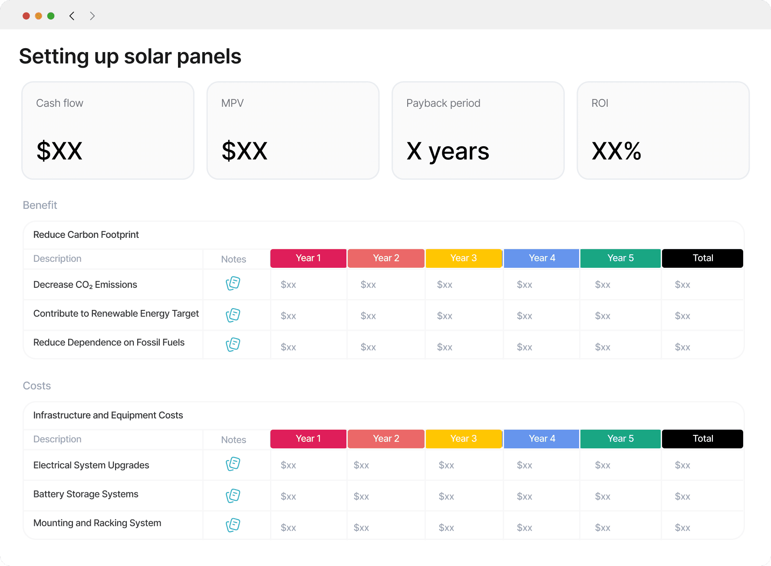
Task: Open notes icon for Electrical System Upgrades
Action: click(x=233, y=464)
